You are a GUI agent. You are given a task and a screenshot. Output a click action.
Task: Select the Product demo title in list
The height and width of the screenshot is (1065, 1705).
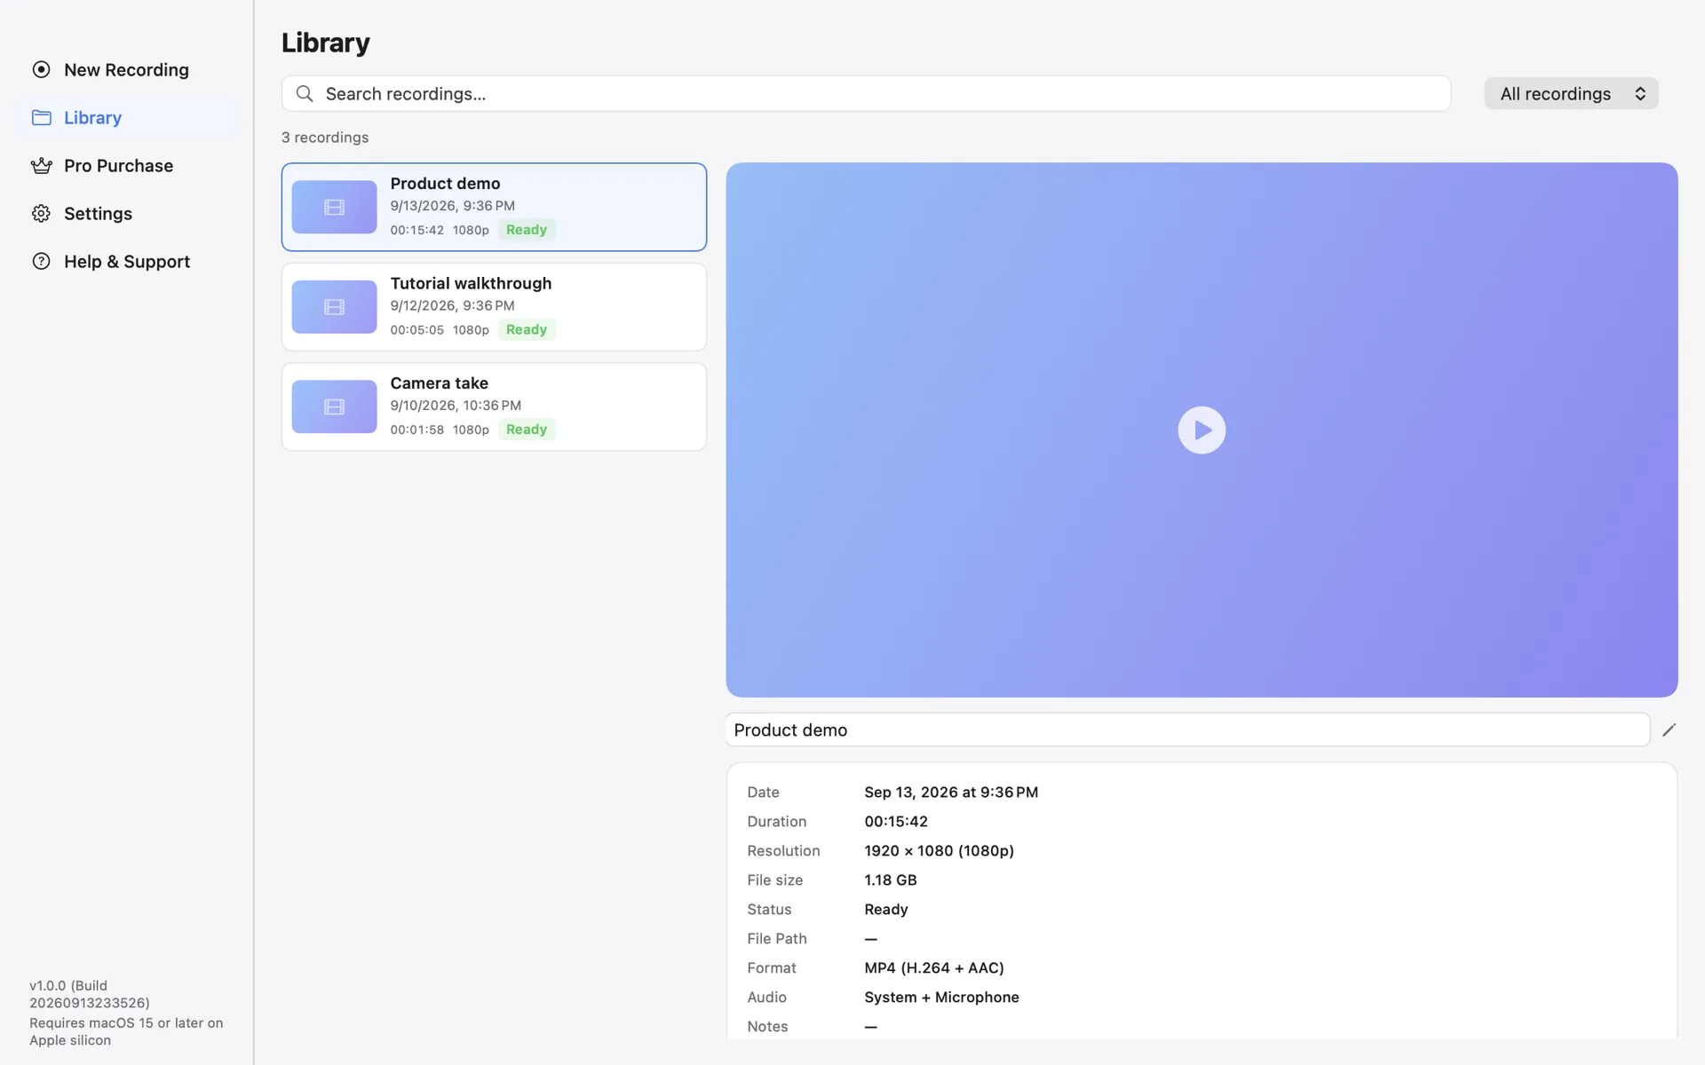(x=445, y=183)
